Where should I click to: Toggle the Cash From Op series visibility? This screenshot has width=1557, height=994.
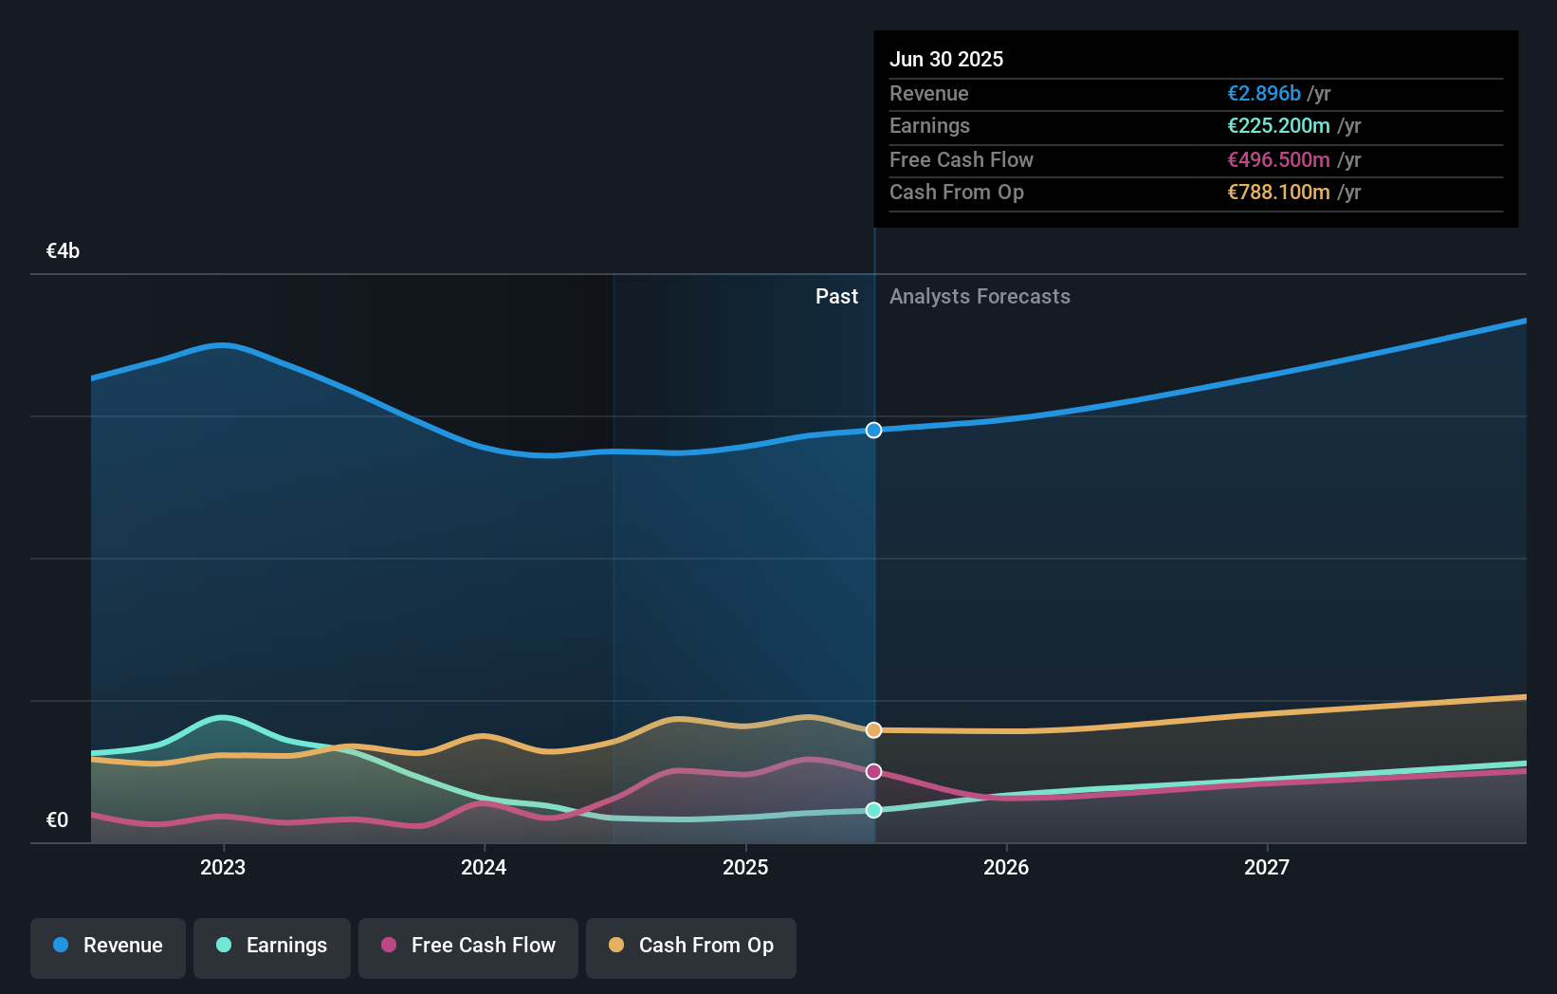pyautogui.click(x=691, y=946)
